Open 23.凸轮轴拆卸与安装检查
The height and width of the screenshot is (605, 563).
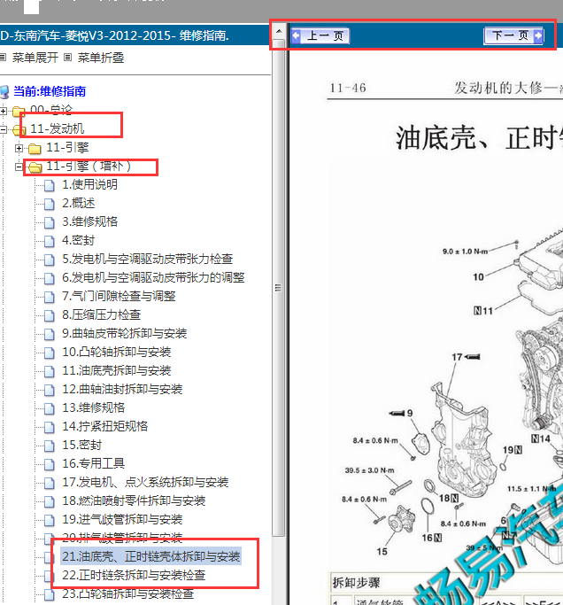click(128, 593)
